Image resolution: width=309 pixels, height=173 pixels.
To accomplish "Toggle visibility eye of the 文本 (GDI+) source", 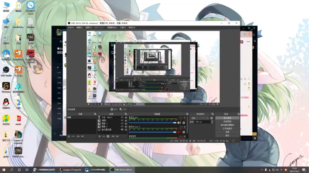I will [122, 117].
